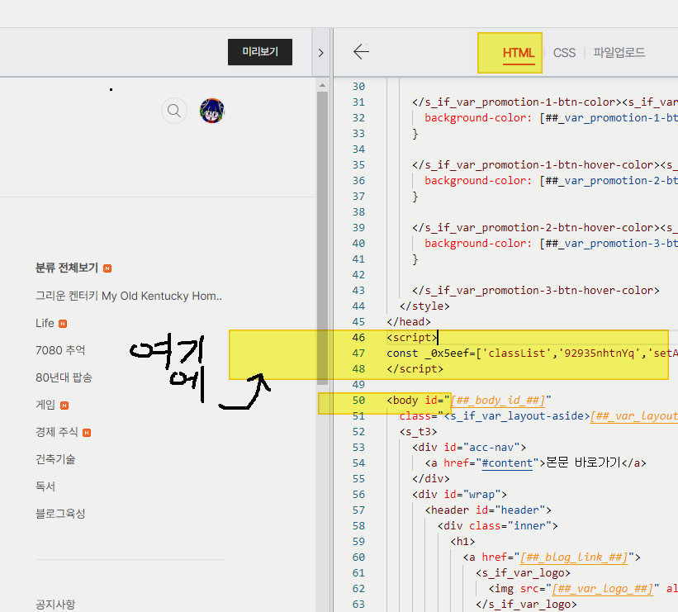This screenshot has width=678, height=612.
Task: Click the div id="wrap" line
Action: click(x=459, y=495)
